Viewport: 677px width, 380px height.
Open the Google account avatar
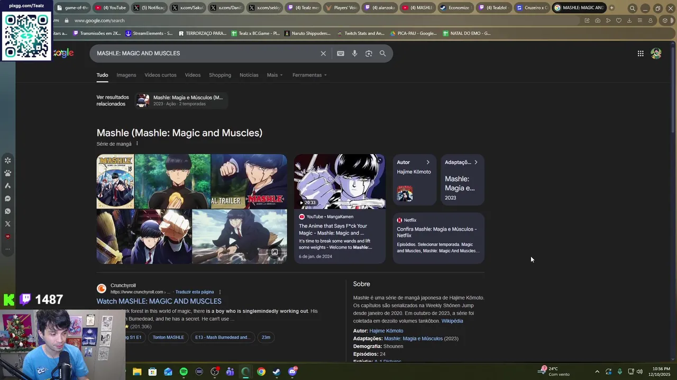[656, 53]
